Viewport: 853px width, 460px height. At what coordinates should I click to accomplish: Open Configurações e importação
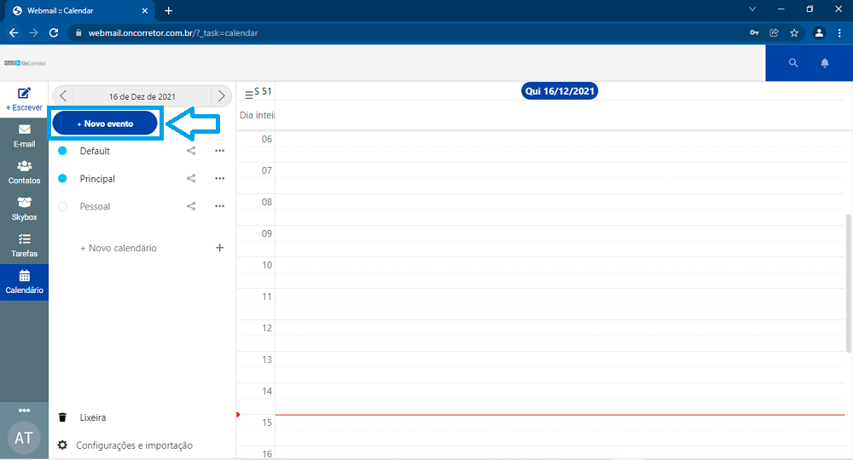pos(134,446)
